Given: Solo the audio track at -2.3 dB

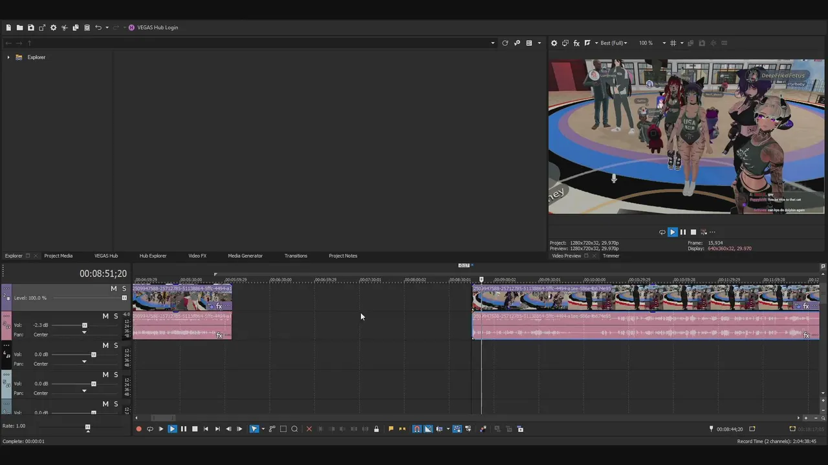Looking at the screenshot, I should [x=116, y=316].
